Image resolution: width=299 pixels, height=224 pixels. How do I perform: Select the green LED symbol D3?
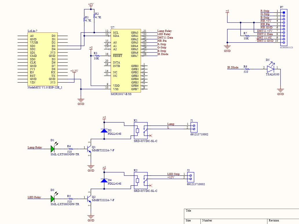[x=53, y=199]
